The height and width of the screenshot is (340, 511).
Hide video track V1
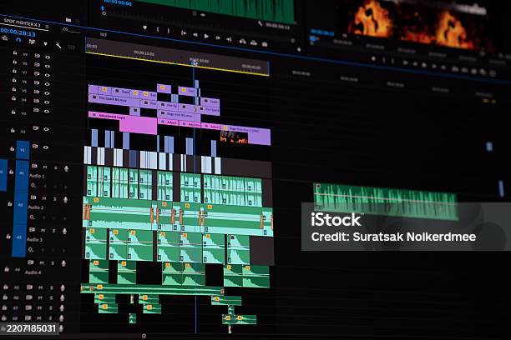coord(46,147)
